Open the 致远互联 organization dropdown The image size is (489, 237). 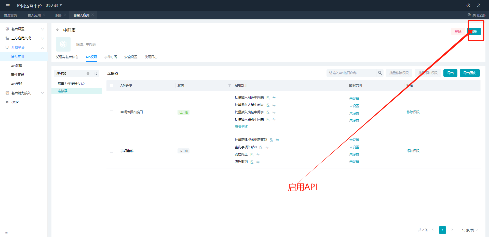click(54, 5)
